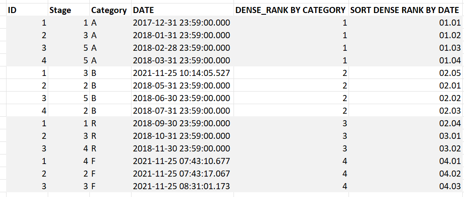Image resolution: width=464 pixels, height=197 pixels.
Task: Click the cell 2021-11-25 07:43:17.067
Action: click(x=182, y=173)
